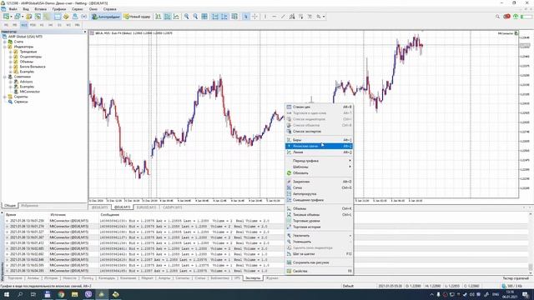Click the profiles toolbar icon

coord(18,17)
